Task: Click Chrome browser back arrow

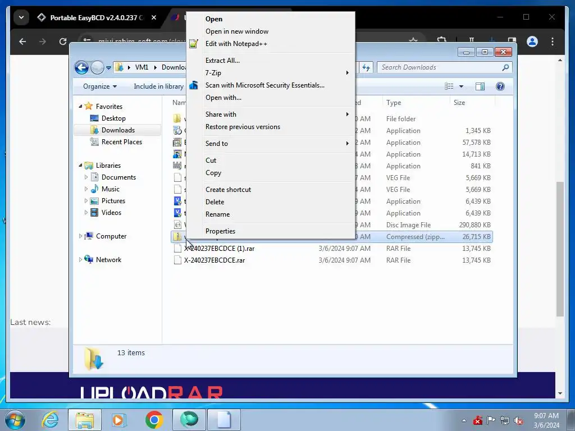Action: pyautogui.click(x=22, y=42)
